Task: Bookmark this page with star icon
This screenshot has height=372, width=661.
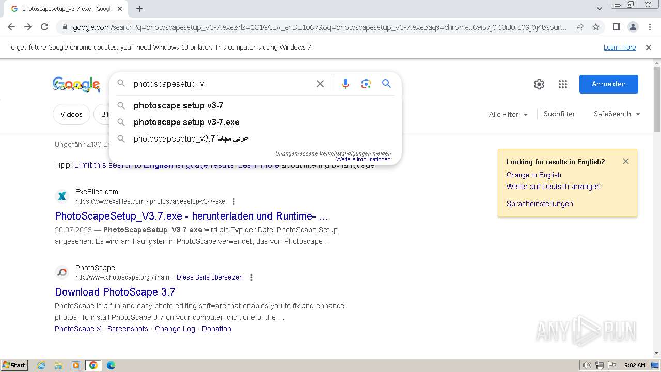Action: [596, 27]
